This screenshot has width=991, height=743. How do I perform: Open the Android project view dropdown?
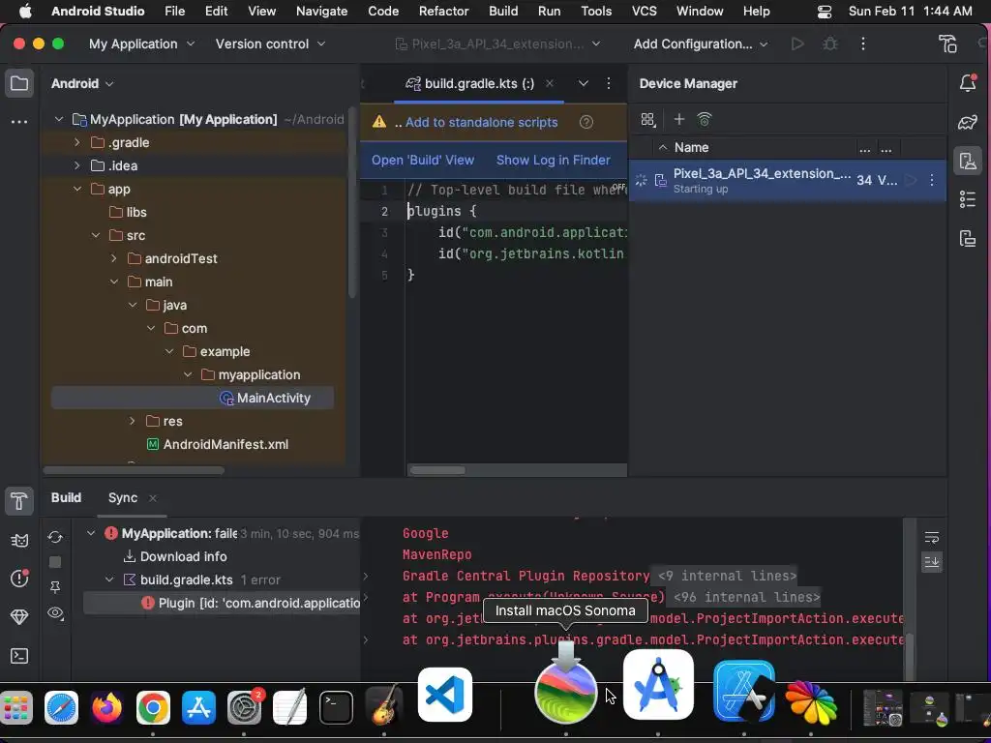[82, 83]
